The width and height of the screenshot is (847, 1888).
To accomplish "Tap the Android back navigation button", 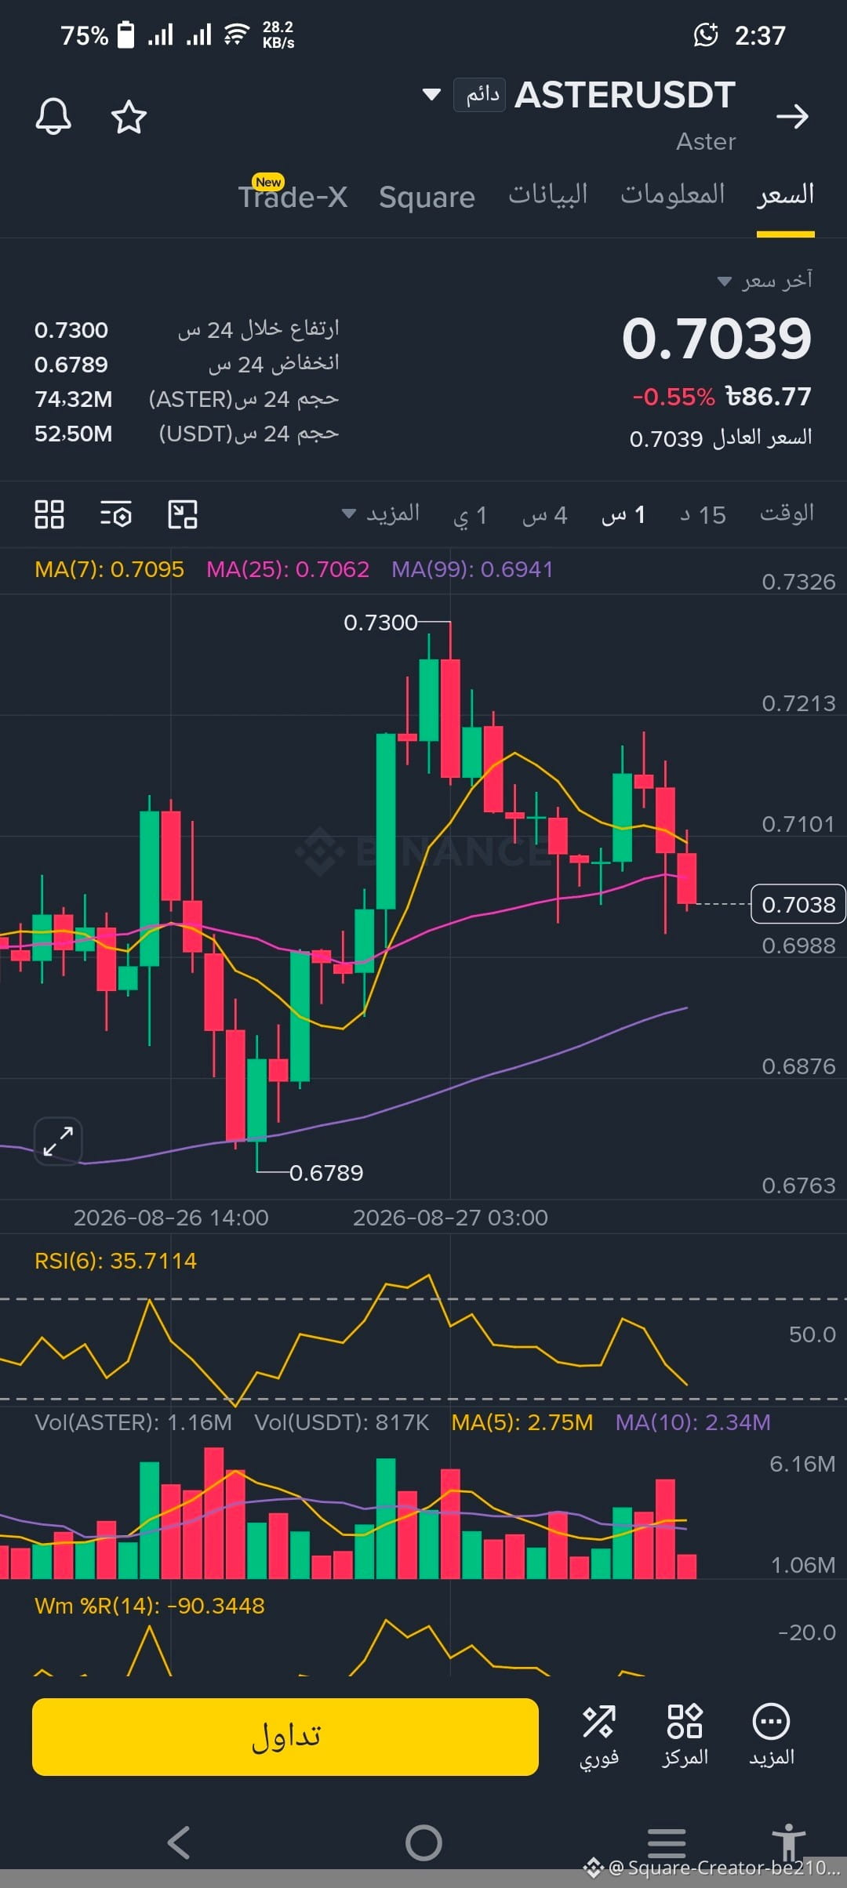I will 179,1843.
